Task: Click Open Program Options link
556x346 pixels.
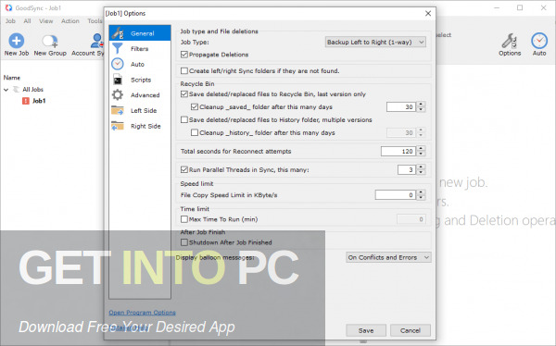Action: point(142,313)
